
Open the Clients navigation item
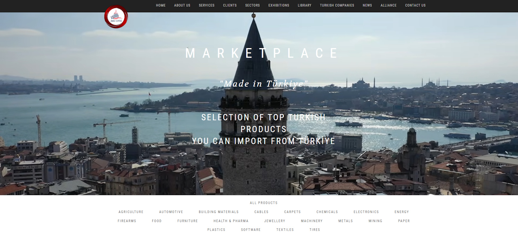[230, 5]
